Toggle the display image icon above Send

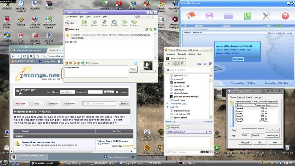(x=136, y=63)
